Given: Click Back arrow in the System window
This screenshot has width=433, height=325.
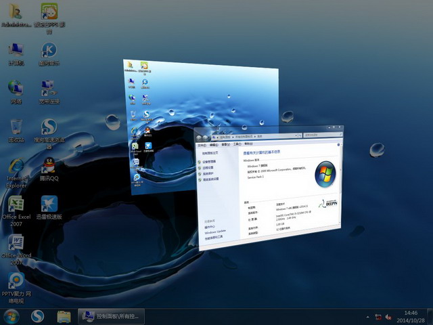Looking at the screenshot, I should 199,138.
